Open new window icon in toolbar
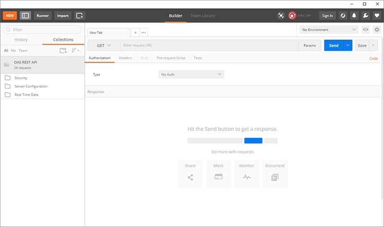The height and width of the screenshot is (227, 384). pyautogui.click(x=80, y=15)
